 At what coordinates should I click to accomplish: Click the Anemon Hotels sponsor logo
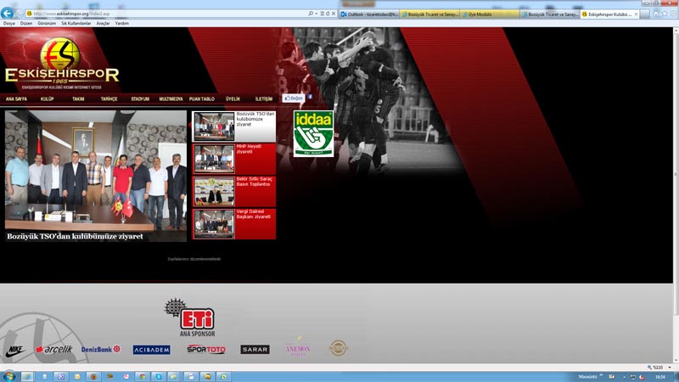point(298,346)
